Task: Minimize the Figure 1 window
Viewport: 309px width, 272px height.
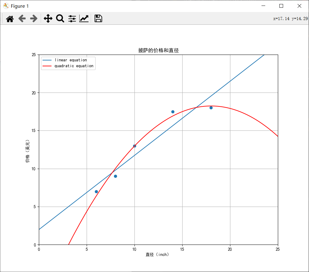Action: pos(263,6)
